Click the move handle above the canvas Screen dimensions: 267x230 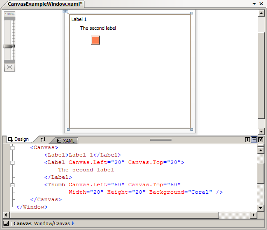(65, 11)
